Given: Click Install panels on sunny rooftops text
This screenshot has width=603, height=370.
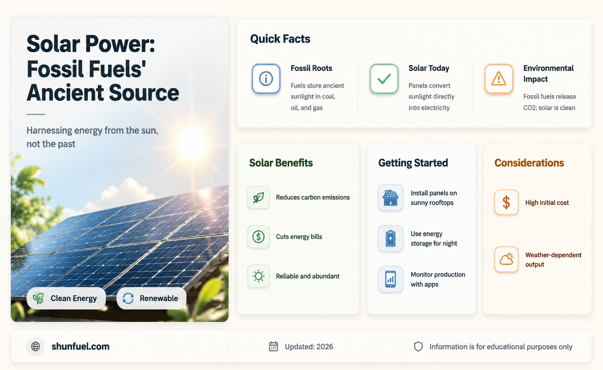Looking at the screenshot, I should coord(434,198).
